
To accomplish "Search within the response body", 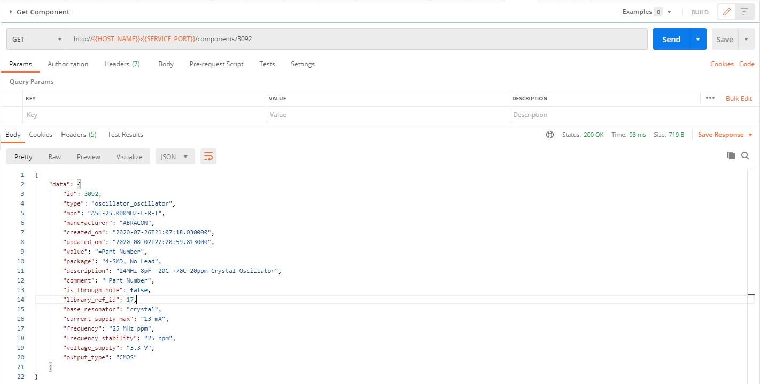I will (x=746, y=155).
